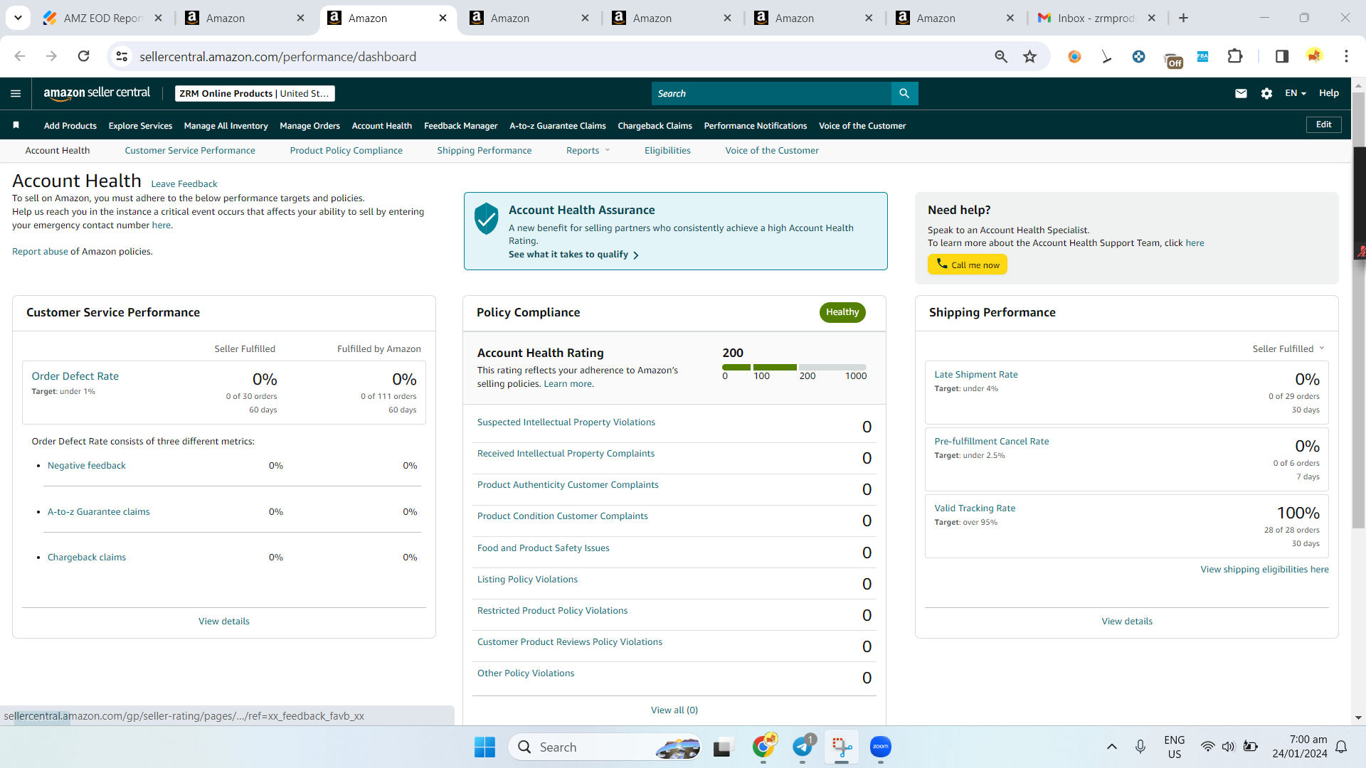Open Telegram from the taskbar
Viewport: 1366px width, 768px height.
(x=803, y=747)
